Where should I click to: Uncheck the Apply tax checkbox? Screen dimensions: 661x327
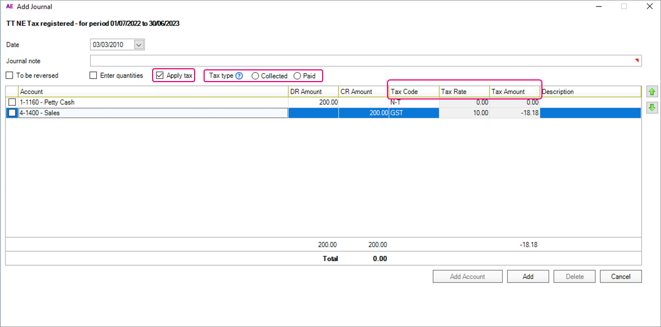coord(160,75)
